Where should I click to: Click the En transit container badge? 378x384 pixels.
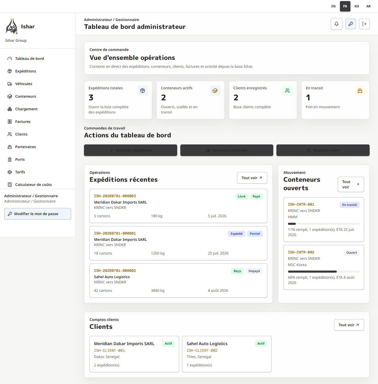tap(349, 205)
